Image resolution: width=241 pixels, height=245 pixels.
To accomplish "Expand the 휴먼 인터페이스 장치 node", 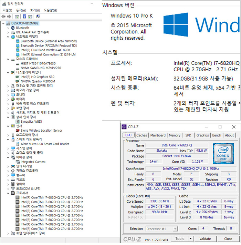I will click(8, 234).
